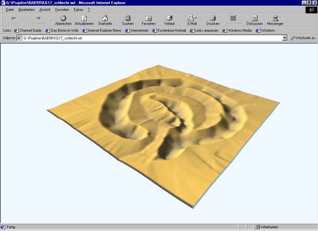This screenshot has height=231, width=318.
Task: Open the Ansicht menu
Action: tap(45, 10)
